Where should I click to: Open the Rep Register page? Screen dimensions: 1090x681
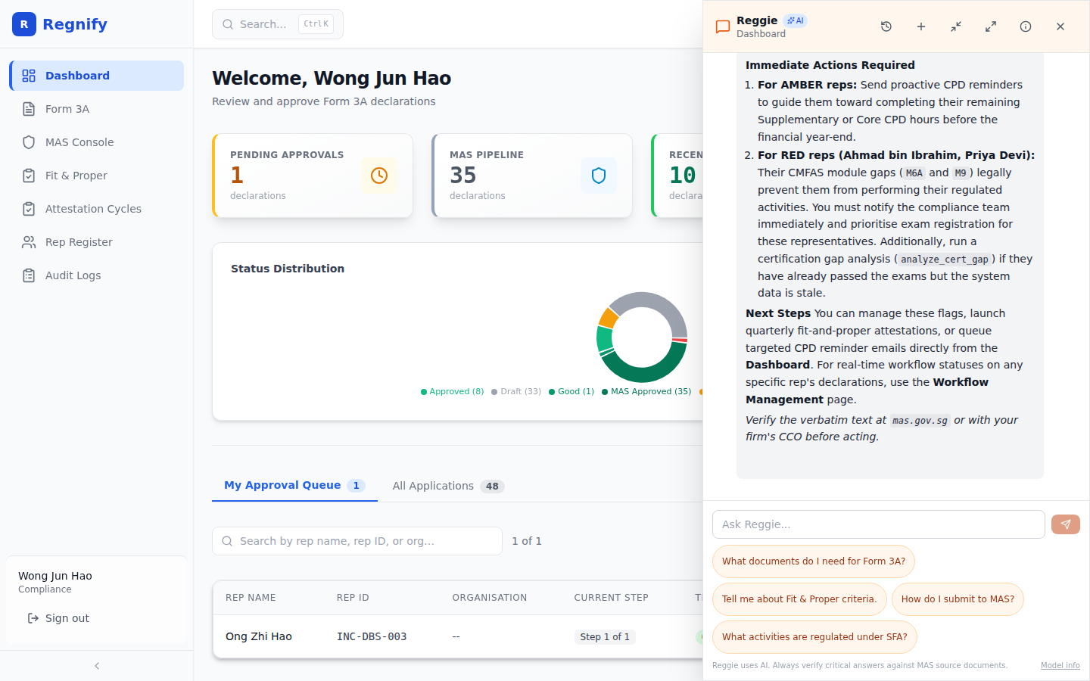tap(97, 242)
